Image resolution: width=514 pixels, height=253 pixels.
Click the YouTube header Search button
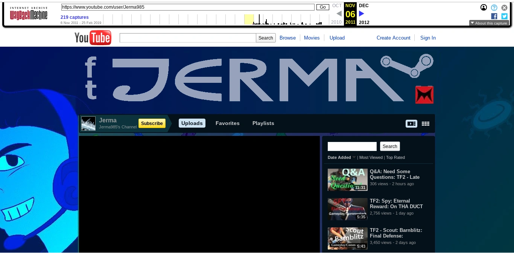[x=266, y=38]
